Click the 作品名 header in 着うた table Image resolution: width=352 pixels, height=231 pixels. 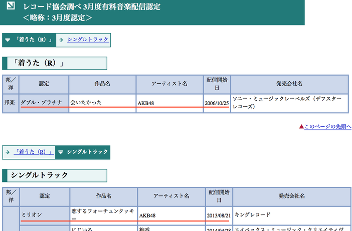click(x=102, y=84)
